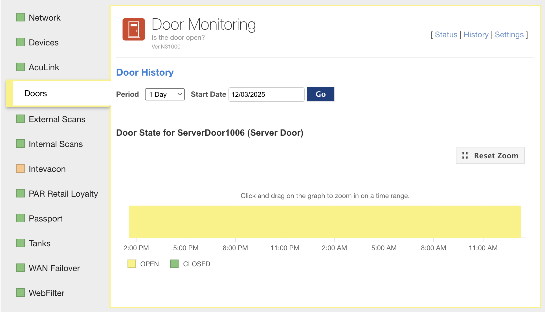Click the WebFilter green status square
545x312 pixels.
point(21,293)
